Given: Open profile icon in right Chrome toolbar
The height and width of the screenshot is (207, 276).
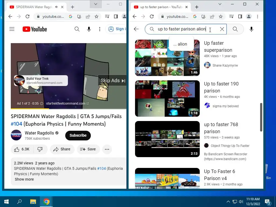Looking at the screenshot, I should tap(249, 16).
